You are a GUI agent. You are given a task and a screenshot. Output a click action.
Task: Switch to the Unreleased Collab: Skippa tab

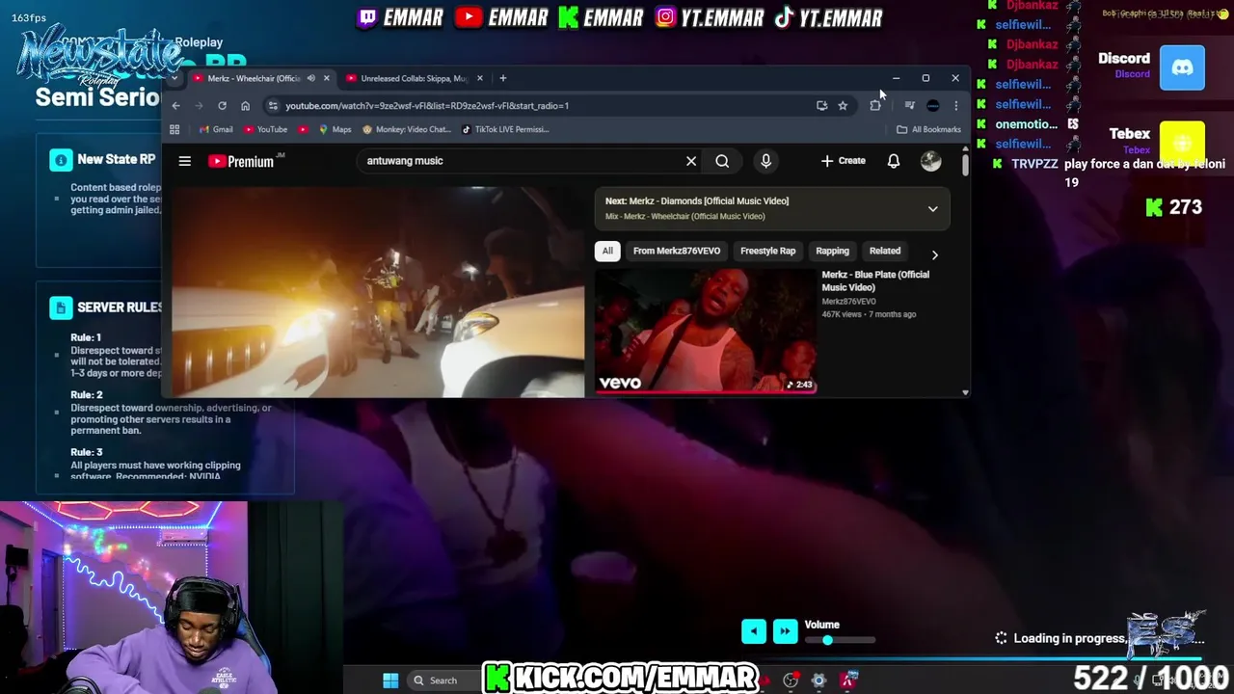(x=414, y=78)
